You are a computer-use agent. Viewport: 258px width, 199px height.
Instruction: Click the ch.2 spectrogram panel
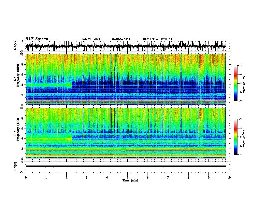point(126,133)
